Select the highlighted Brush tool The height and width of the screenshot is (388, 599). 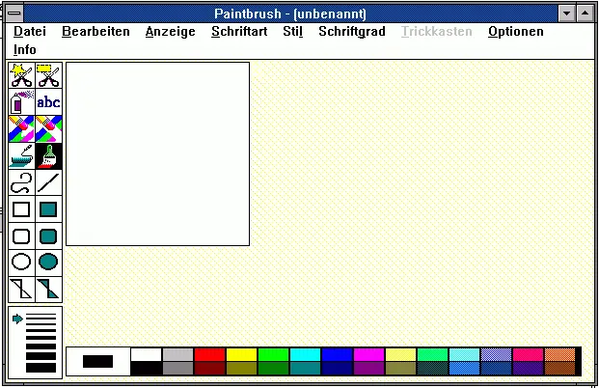48,155
